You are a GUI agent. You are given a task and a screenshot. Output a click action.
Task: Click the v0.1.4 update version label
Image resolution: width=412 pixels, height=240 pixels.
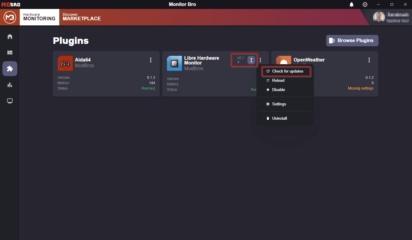point(241,60)
